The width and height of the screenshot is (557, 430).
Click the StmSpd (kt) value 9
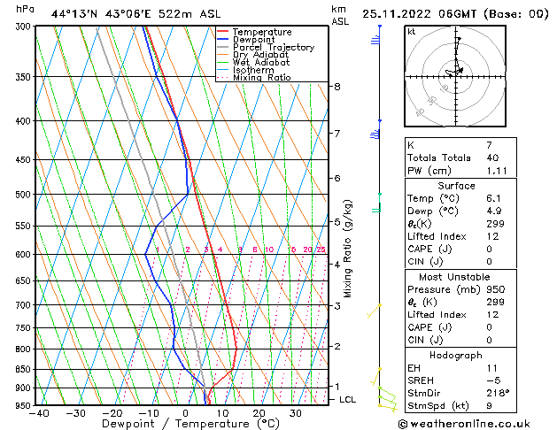(x=489, y=406)
